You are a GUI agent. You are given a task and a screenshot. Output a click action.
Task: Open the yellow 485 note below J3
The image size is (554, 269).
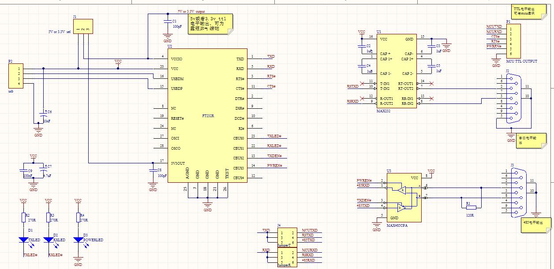pos(536,225)
